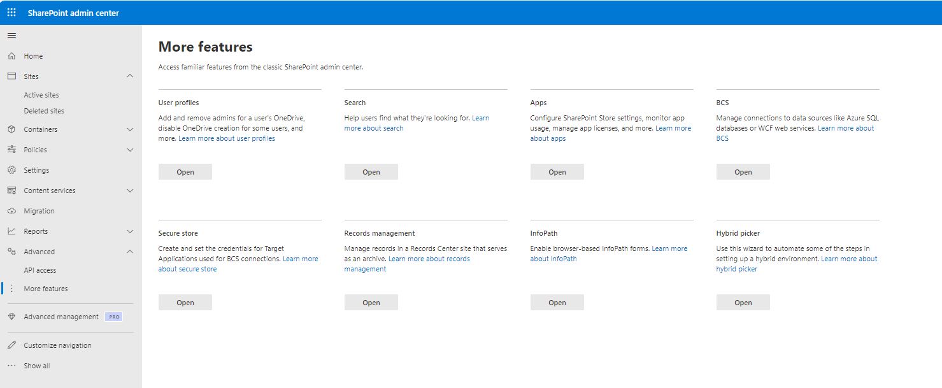Collapse the Sites section chevron
The width and height of the screenshot is (942, 388).
click(x=130, y=76)
